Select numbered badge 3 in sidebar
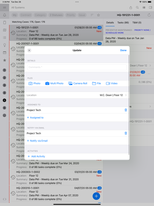 click(x=5, y=85)
